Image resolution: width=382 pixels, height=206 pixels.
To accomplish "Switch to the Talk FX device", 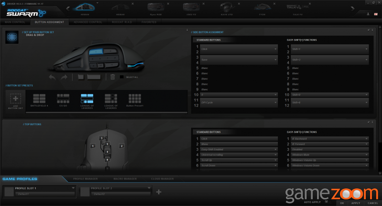I will (x=297, y=9).
